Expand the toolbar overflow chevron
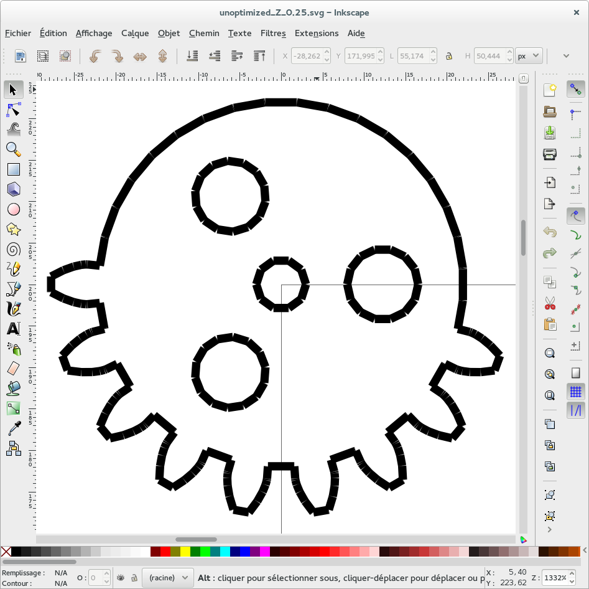This screenshot has width=589, height=589. (x=566, y=56)
